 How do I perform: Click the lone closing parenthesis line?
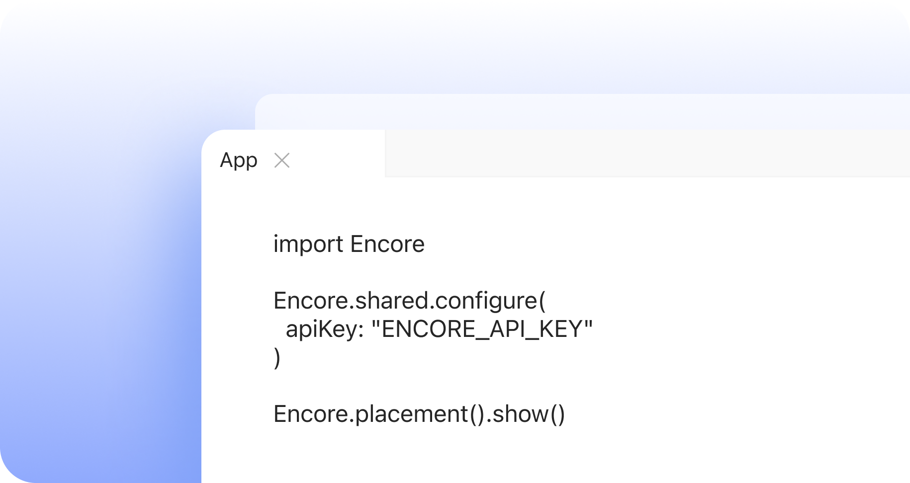click(x=277, y=358)
